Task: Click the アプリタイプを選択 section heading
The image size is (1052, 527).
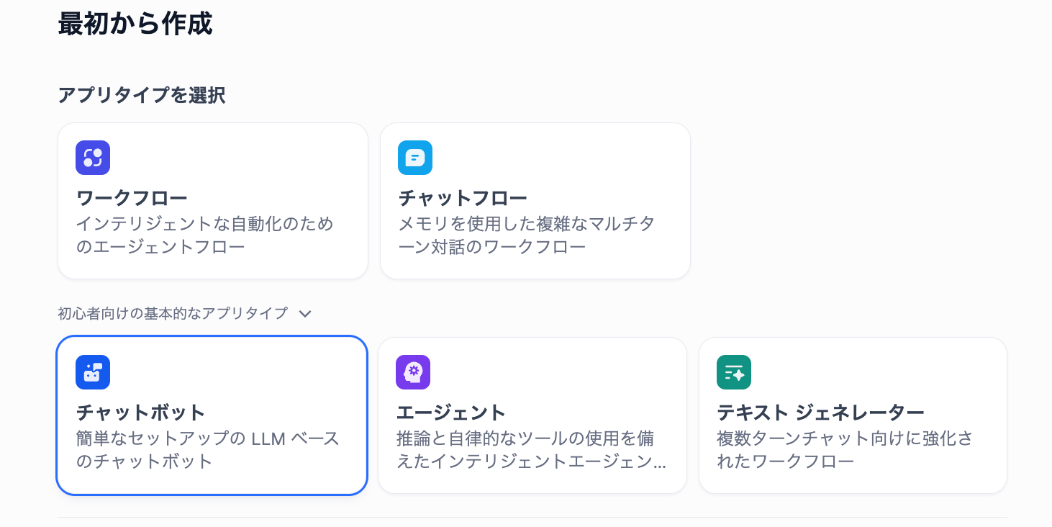Action: click(142, 95)
